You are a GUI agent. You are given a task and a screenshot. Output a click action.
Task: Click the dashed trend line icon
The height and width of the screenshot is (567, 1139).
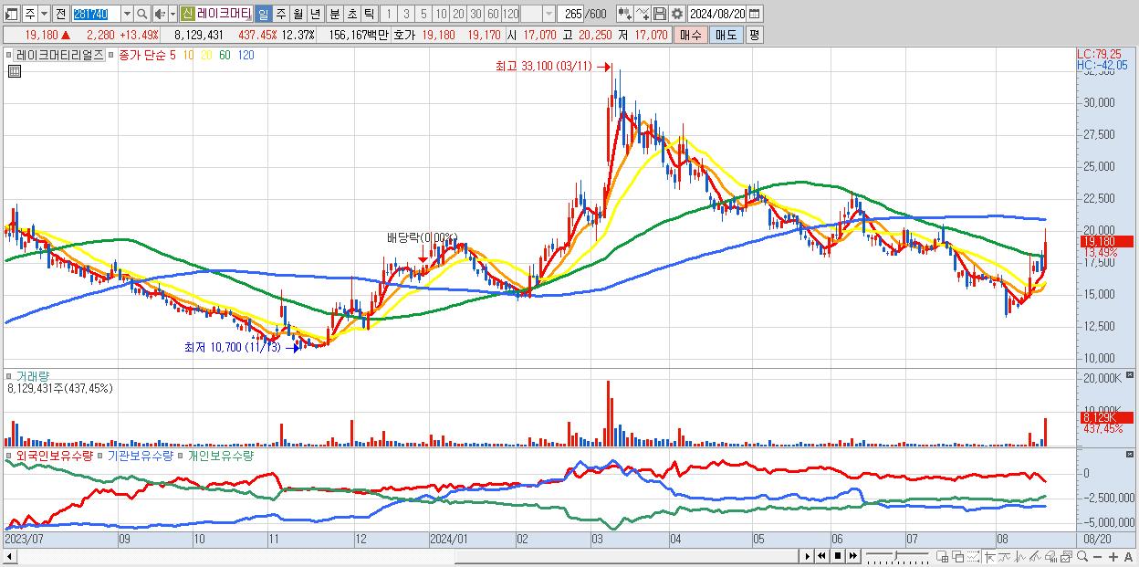[973, 556]
